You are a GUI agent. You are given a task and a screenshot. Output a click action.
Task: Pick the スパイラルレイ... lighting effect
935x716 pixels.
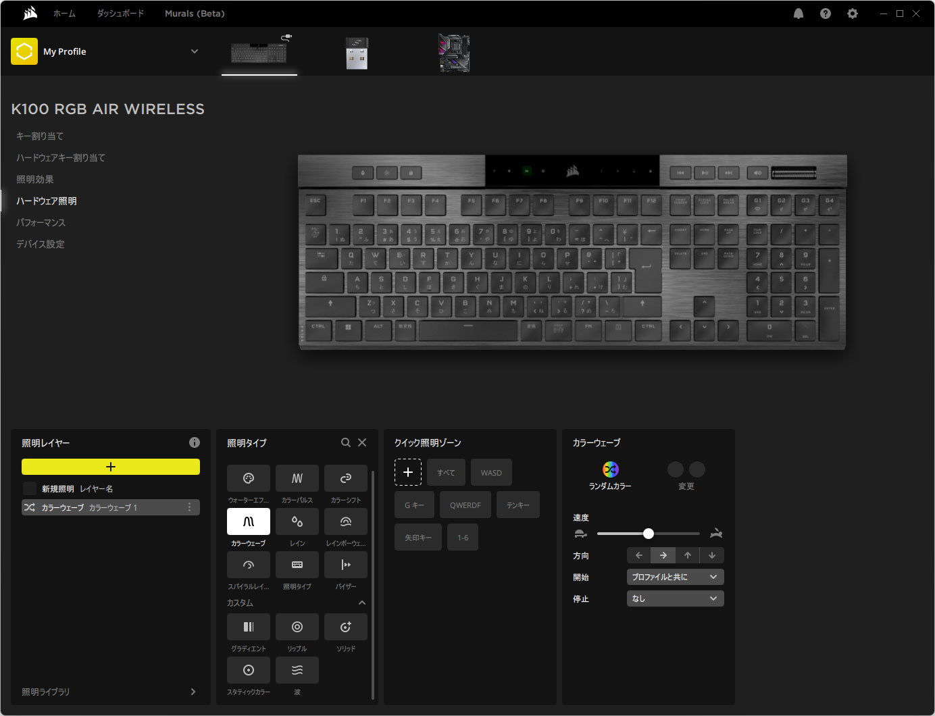click(249, 565)
